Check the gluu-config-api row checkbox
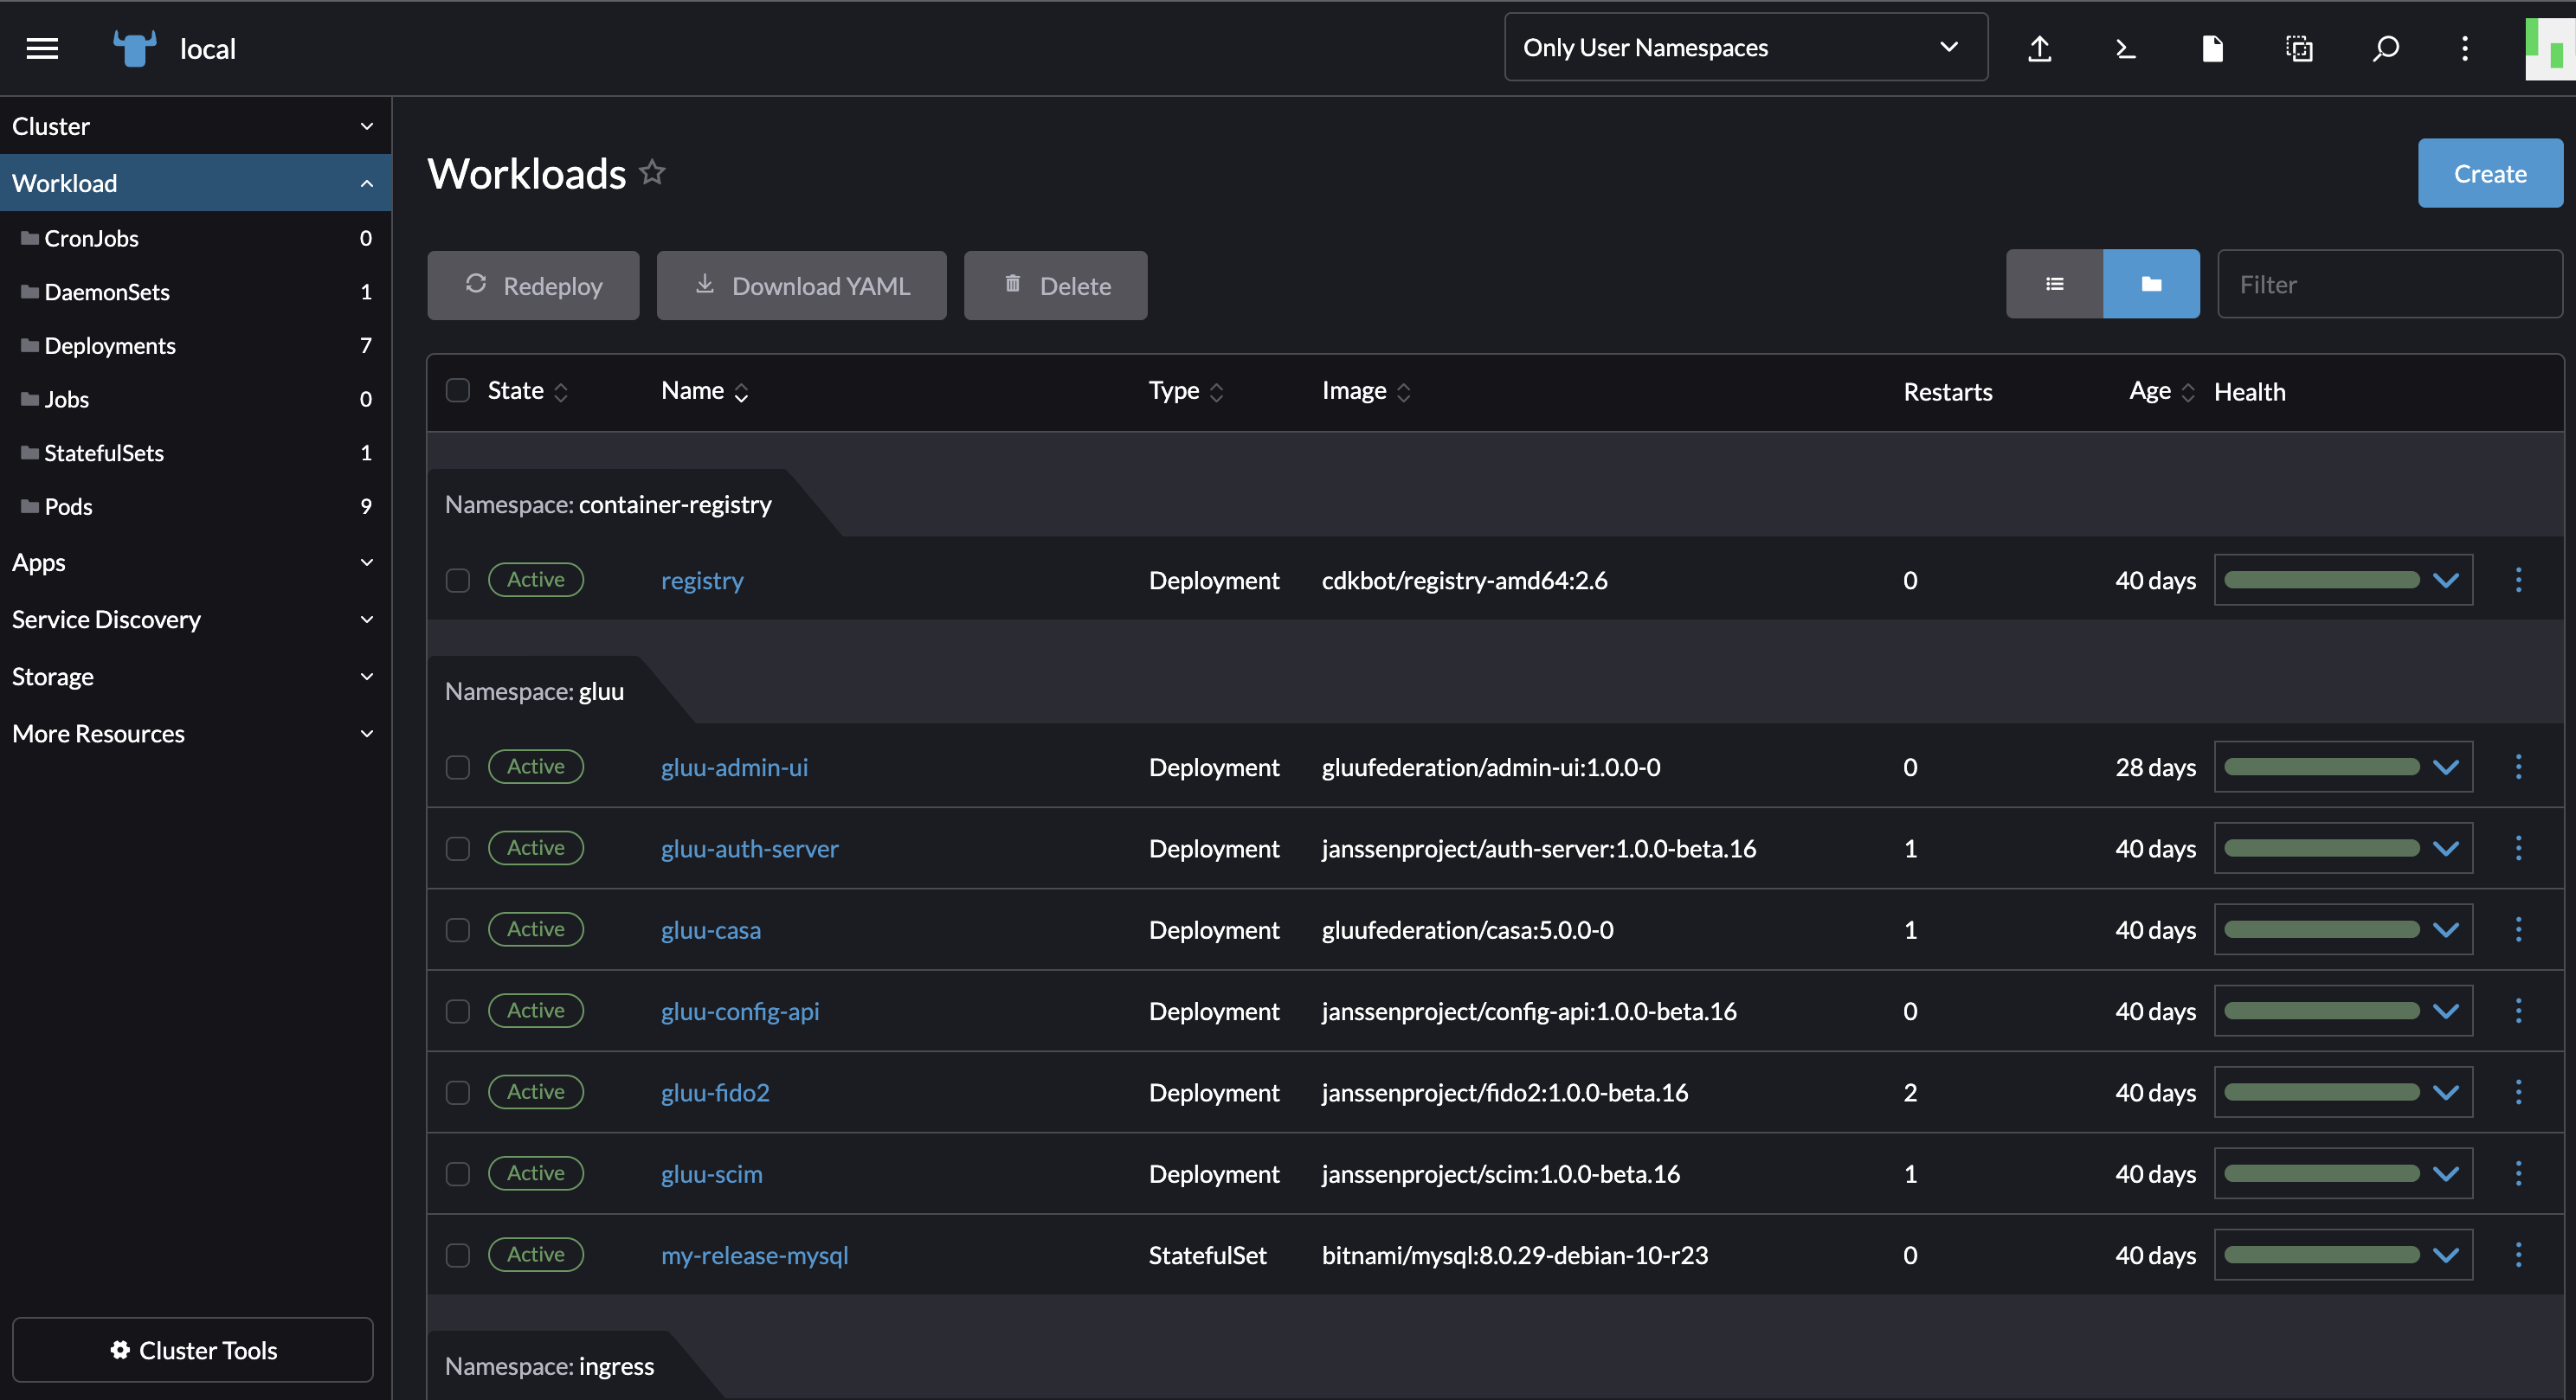This screenshot has width=2576, height=1400. click(458, 1011)
